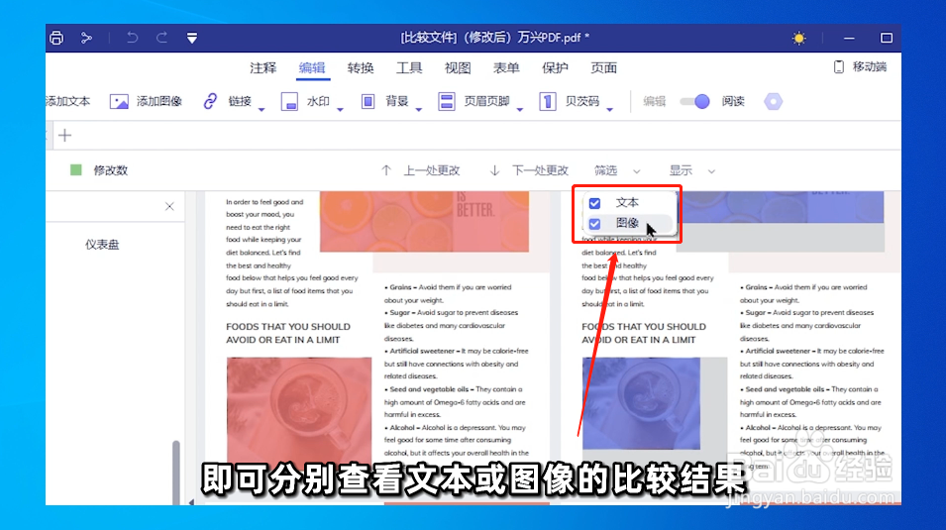
Task: Click the 水印 watermark icon
Action: (x=289, y=101)
